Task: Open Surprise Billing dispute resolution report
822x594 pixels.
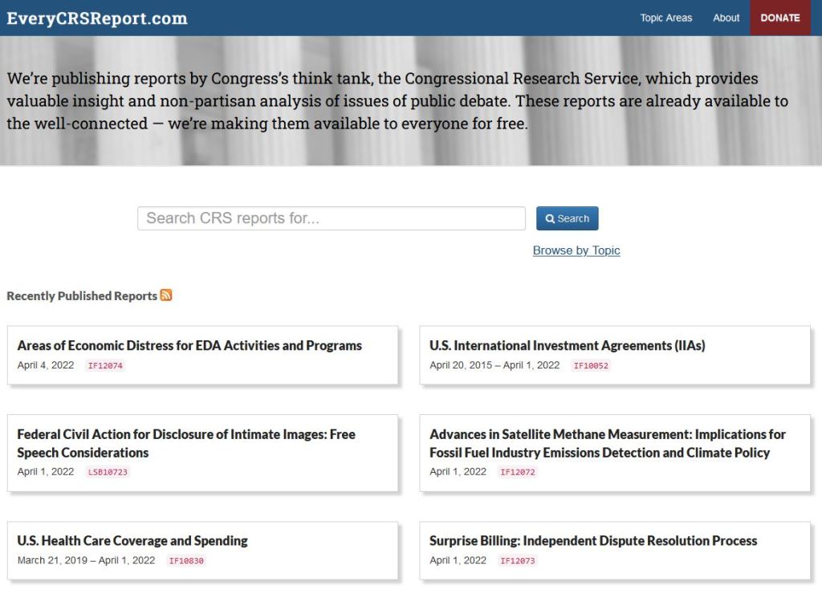Action: [593, 541]
